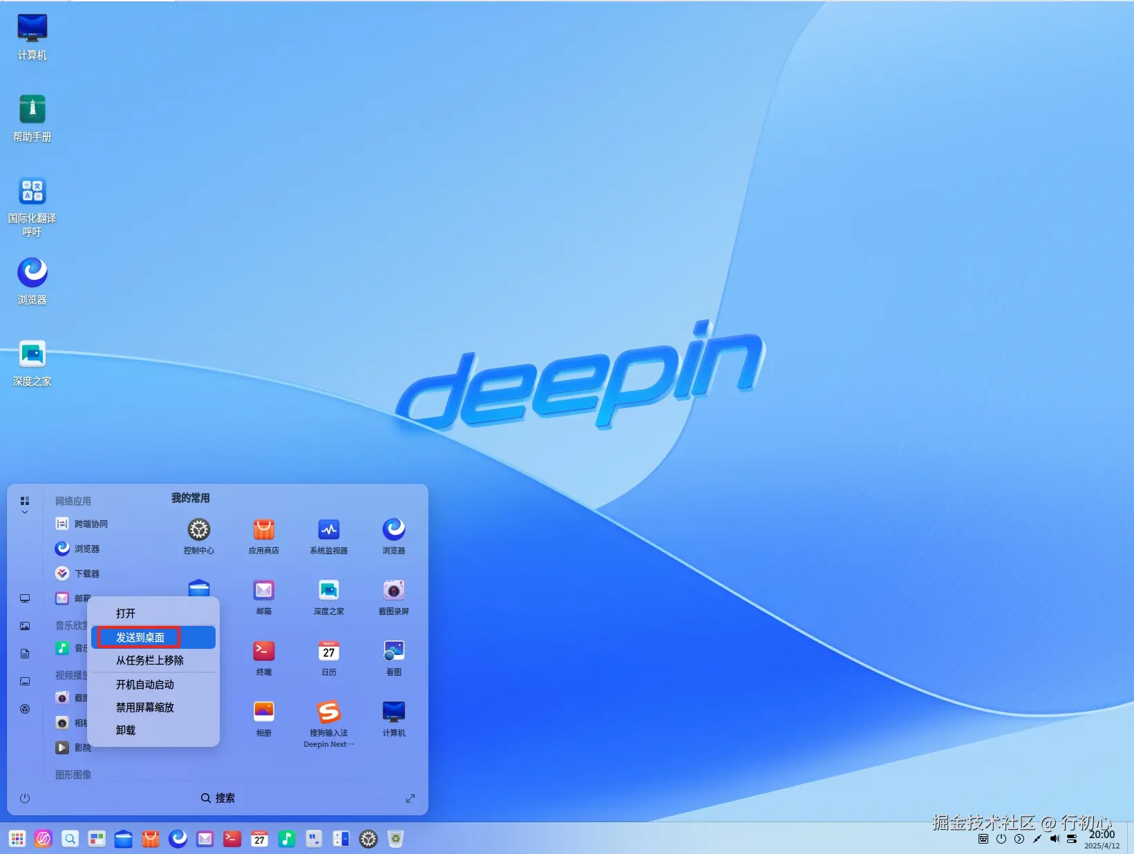This screenshot has width=1134, height=854.
Task: Select the 计算机 desktop icon
Action: click(32, 37)
